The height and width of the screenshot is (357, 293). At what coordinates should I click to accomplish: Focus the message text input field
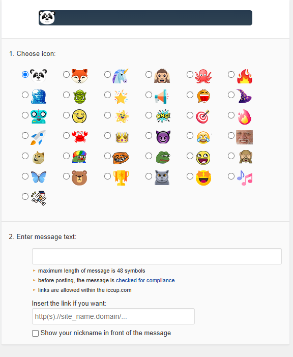(x=157, y=256)
